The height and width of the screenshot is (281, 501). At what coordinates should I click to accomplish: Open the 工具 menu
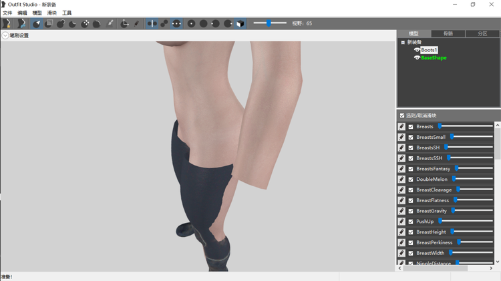pyautogui.click(x=67, y=13)
